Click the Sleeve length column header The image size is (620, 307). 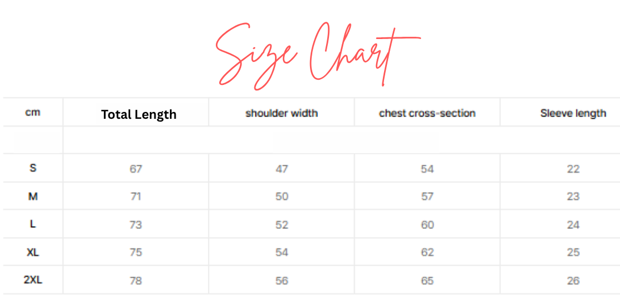[x=573, y=114]
